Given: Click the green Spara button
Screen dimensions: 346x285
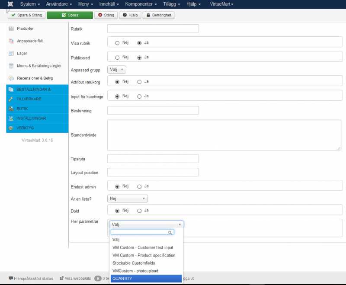Looking at the screenshot, I should tap(70, 15).
